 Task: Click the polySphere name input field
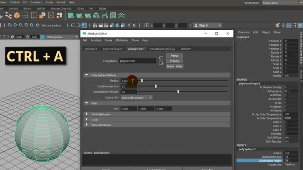[x=137, y=61]
